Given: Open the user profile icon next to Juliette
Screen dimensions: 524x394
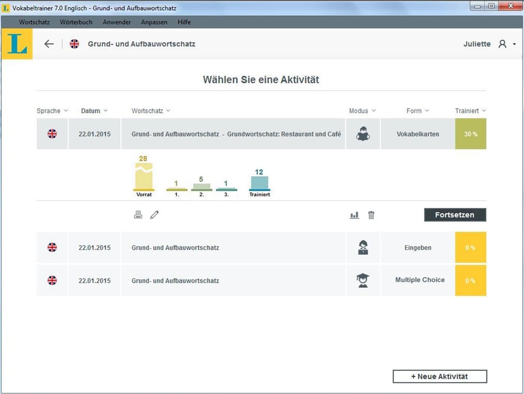Looking at the screenshot, I should click(x=502, y=44).
